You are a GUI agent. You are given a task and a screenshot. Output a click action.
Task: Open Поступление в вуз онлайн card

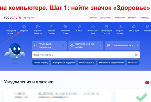(x=86, y=46)
